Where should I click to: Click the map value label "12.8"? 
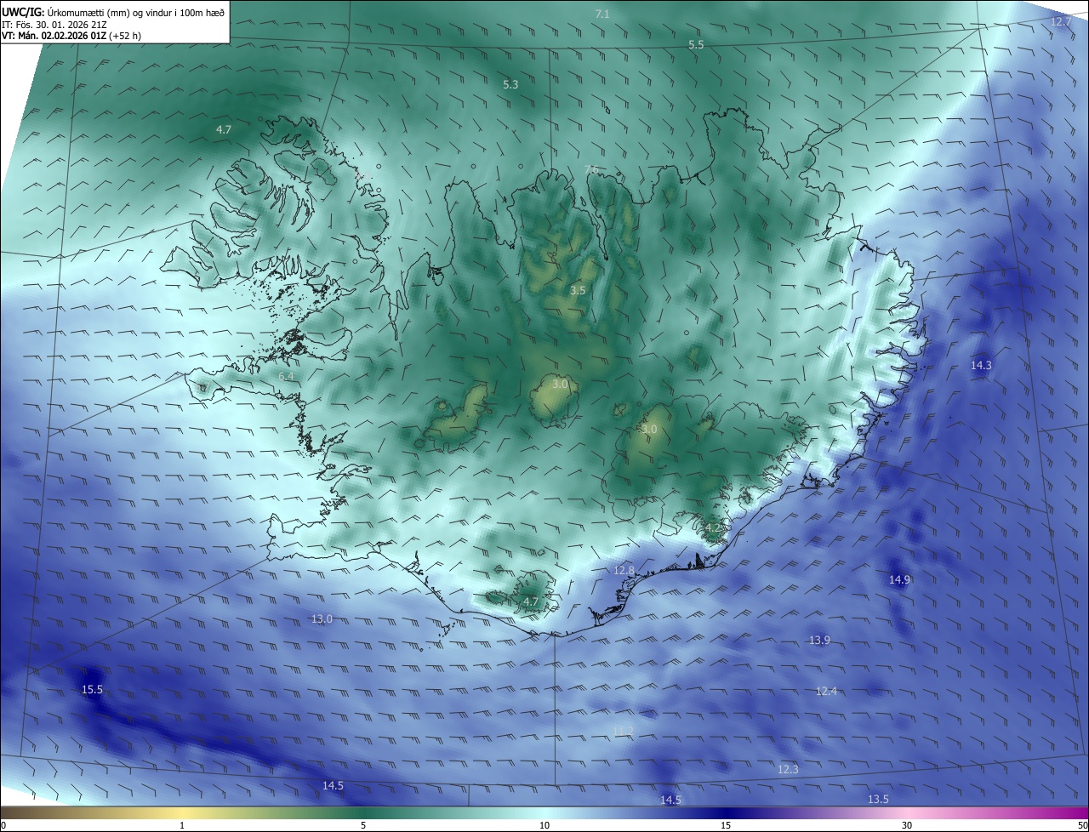tap(624, 570)
